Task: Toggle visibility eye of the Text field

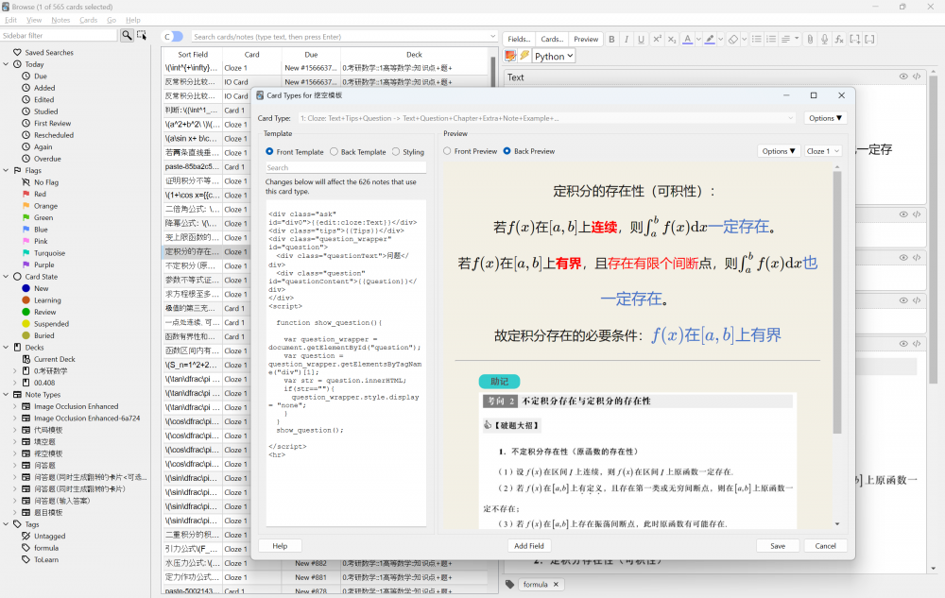Action: [x=903, y=77]
